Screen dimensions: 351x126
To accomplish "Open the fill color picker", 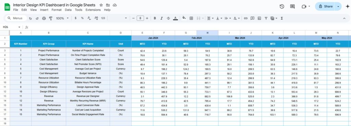I will (184, 18).
